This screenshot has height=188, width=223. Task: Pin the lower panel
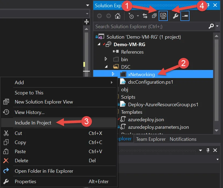[208, 150]
